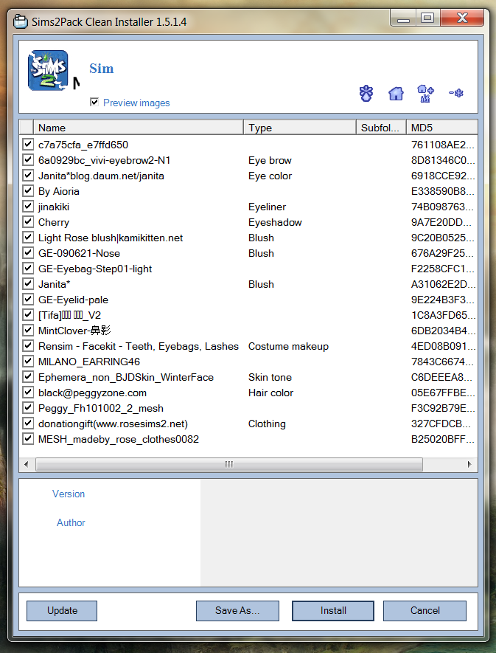Image resolution: width=496 pixels, height=653 pixels.
Task: Click the MD5 value 761108AE2...
Action: click(x=443, y=145)
